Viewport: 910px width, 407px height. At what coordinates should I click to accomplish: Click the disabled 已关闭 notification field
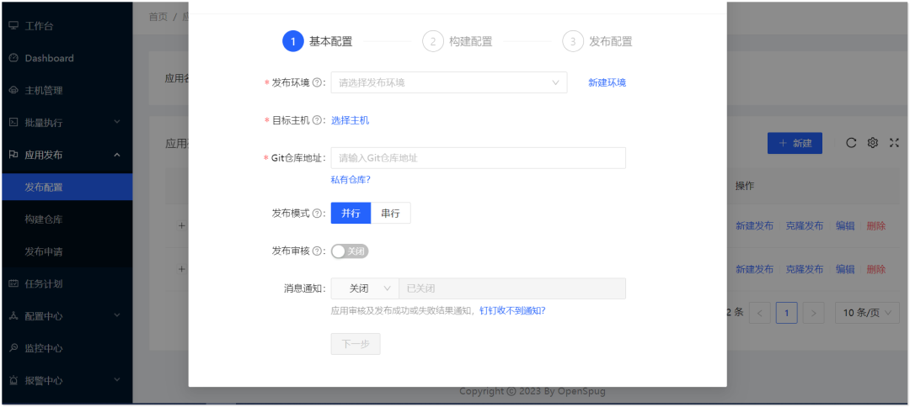tap(512, 288)
